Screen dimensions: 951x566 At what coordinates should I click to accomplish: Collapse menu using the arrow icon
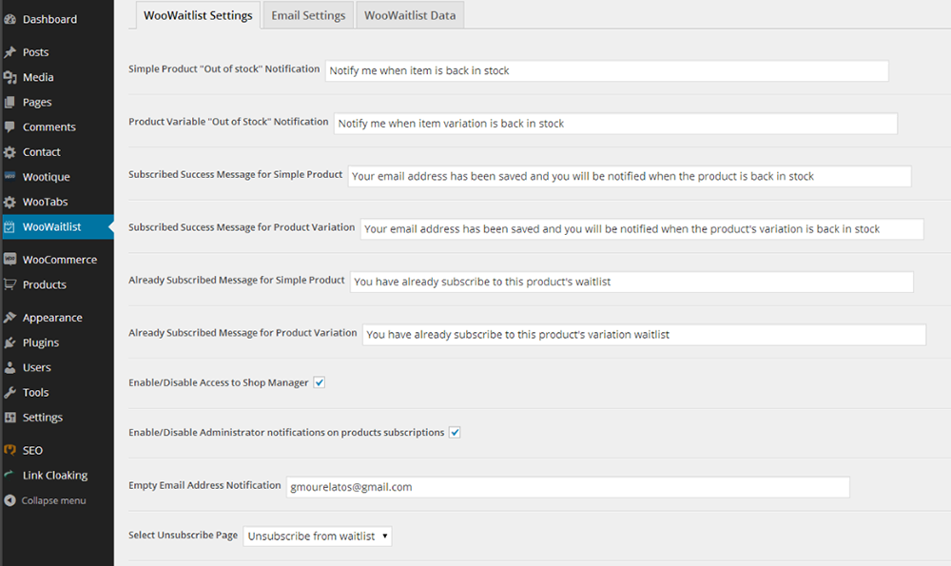click(x=10, y=500)
